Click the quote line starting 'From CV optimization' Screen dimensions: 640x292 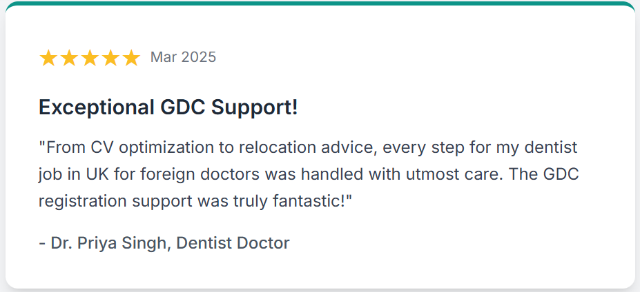pos(308,148)
